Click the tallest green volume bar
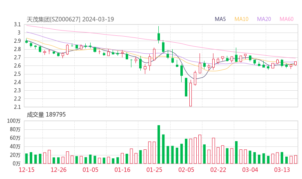This screenshot has height=179, width=302. (159, 144)
